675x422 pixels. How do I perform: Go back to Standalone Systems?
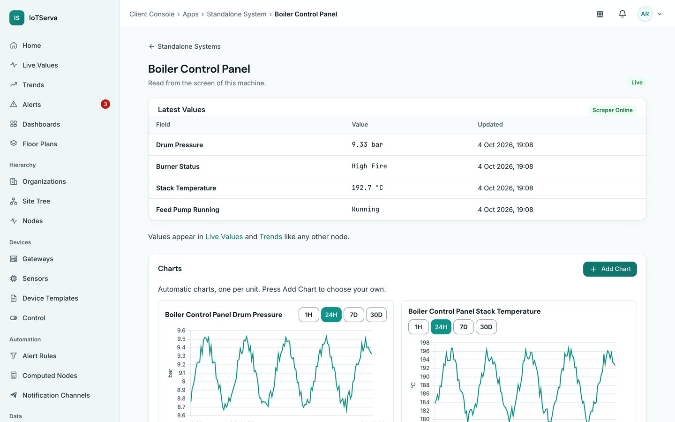click(184, 46)
